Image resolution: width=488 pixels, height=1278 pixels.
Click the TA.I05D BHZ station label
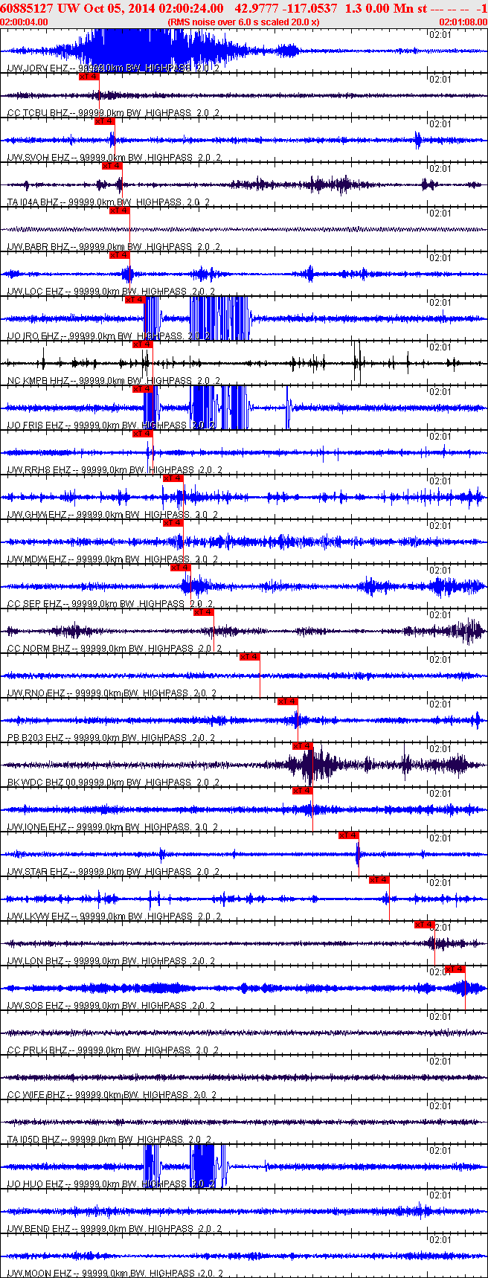pos(32,1140)
